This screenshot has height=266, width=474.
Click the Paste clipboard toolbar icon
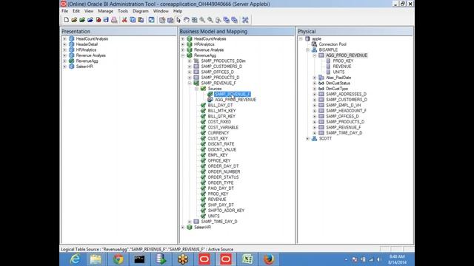click(141, 20)
